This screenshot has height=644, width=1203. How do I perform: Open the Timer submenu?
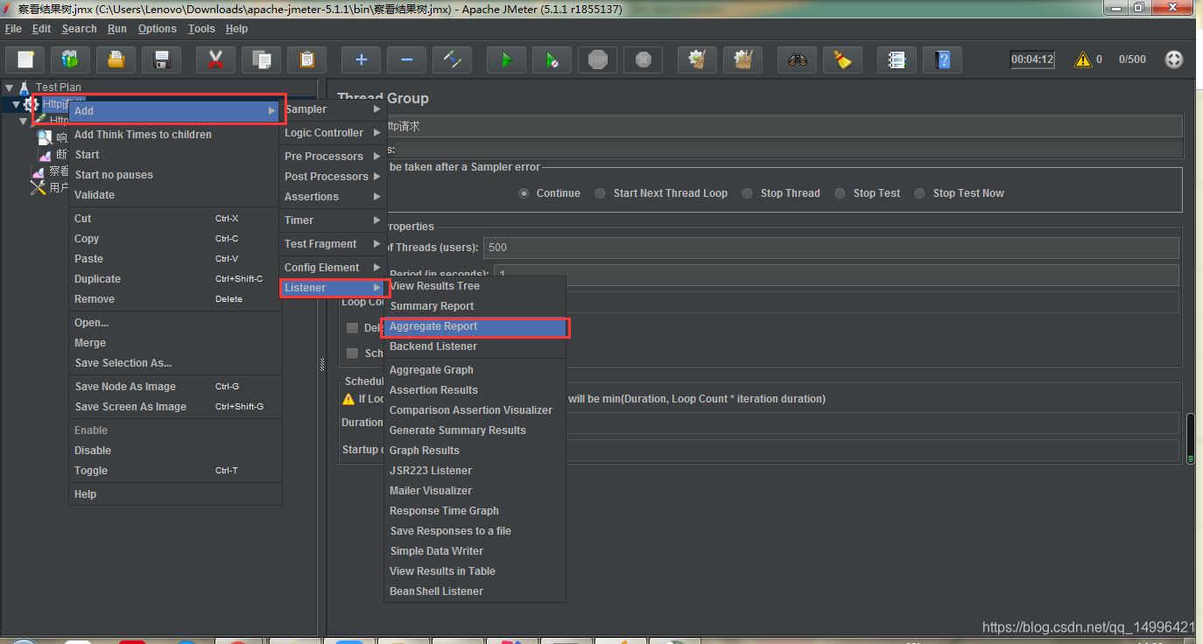(334, 220)
